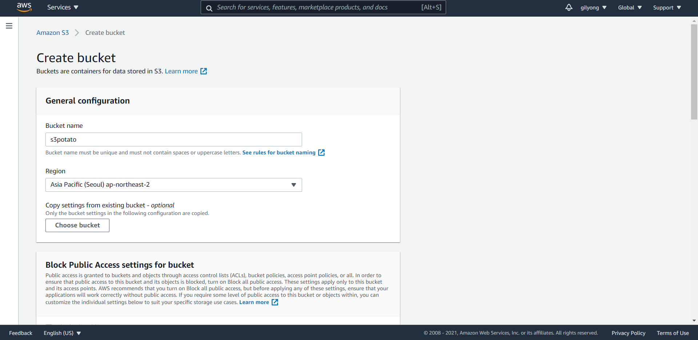698x340 pixels.
Task: Open Learn more link under Create bucket
Action: click(181, 71)
